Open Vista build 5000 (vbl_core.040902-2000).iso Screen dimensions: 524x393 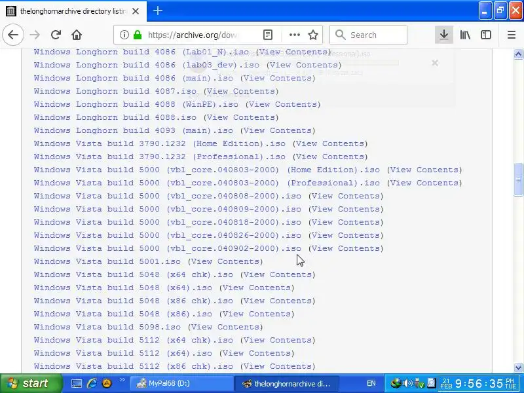(168, 248)
